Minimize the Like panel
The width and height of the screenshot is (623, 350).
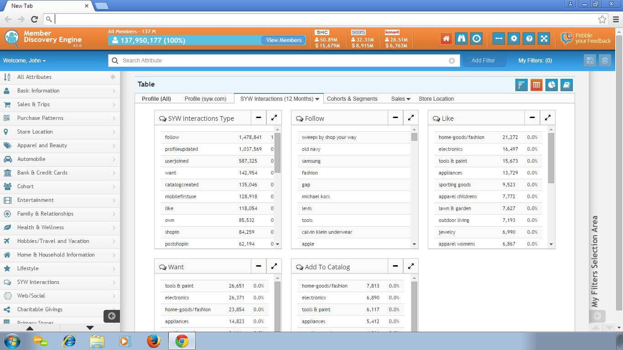(532, 118)
